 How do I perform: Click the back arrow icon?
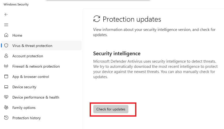click(x=6, y=14)
